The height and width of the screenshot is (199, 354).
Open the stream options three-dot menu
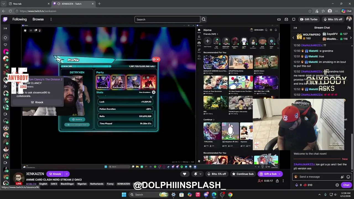tap(283, 181)
